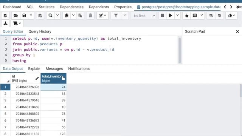The image size is (242, 136).
Task: Click the next tabs right chevron
Action: (x=231, y=7)
